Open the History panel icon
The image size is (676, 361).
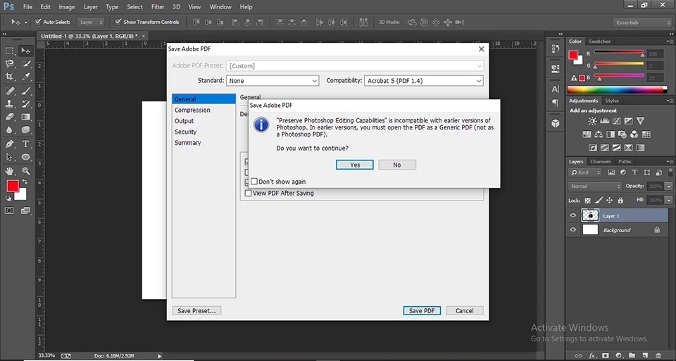pos(556,49)
